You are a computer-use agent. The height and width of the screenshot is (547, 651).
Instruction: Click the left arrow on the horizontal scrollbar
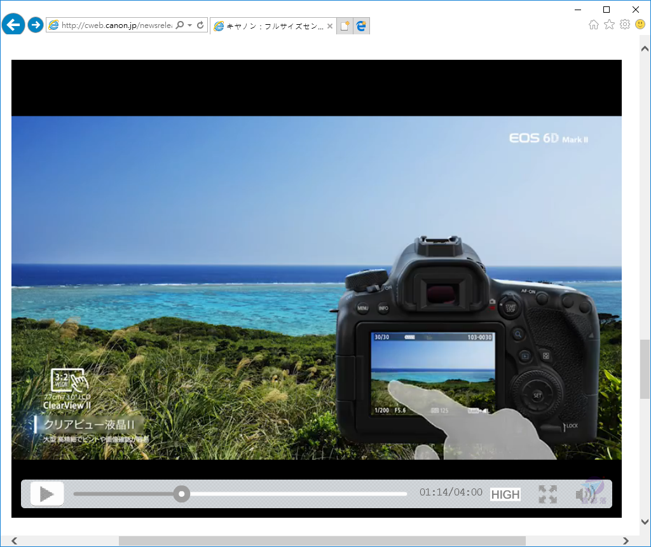[15, 541]
